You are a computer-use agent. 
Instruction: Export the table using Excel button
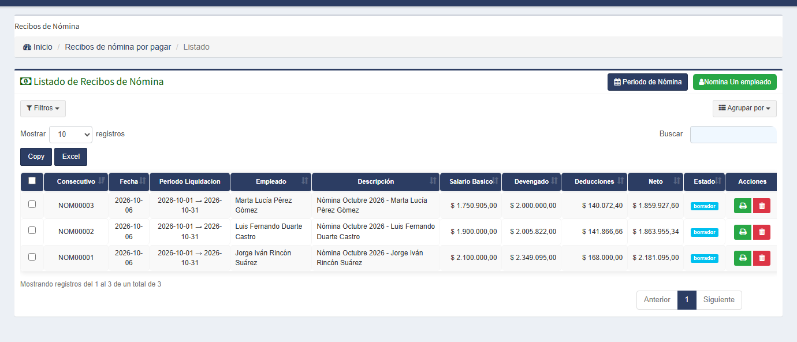(x=71, y=157)
